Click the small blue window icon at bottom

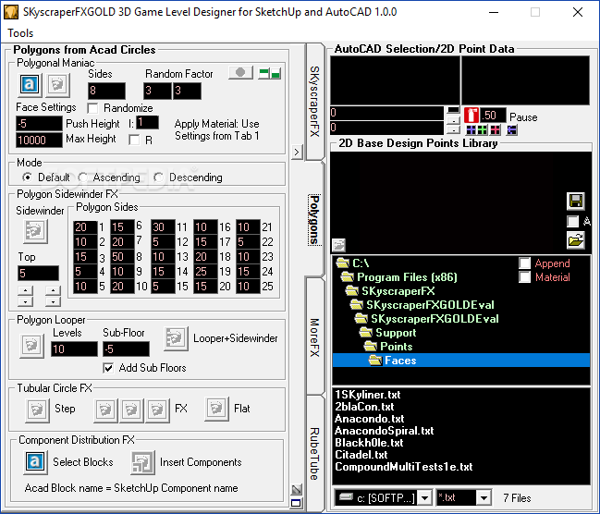(296, 503)
